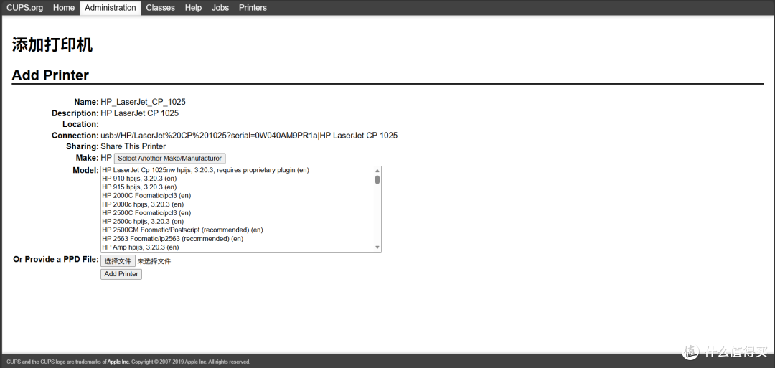Select HP LaserJet Cp 1025nw hpijs model
The height and width of the screenshot is (368, 775).
(x=238, y=170)
